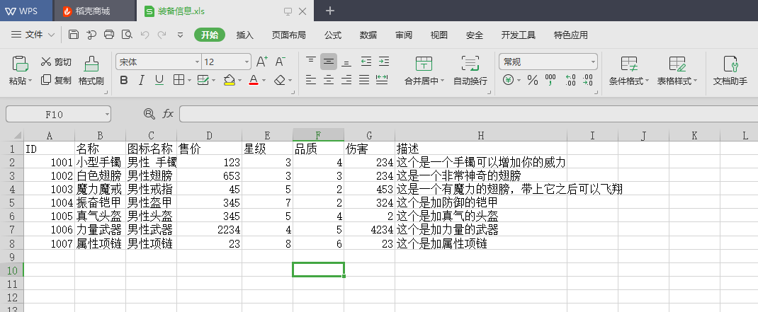
Task: Activate the Format Painter 格式刷
Action: point(91,71)
